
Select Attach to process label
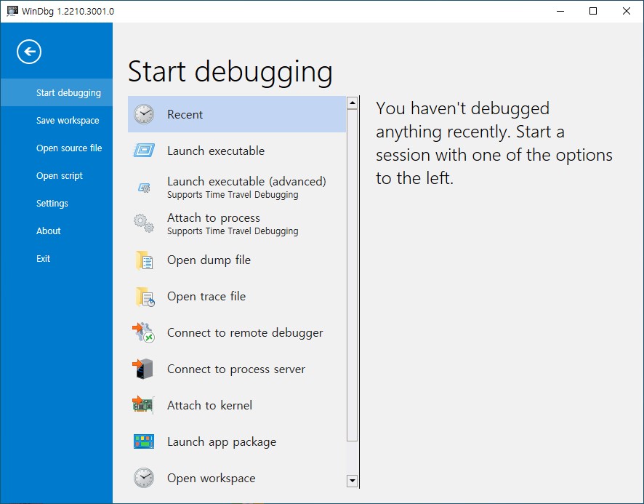point(214,218)
